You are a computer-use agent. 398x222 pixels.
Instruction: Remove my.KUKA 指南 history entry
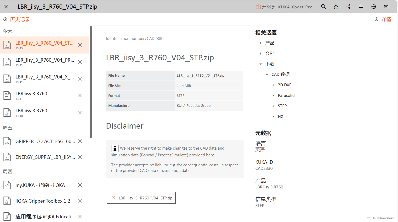pyautogui.click(x=80, y=185)
